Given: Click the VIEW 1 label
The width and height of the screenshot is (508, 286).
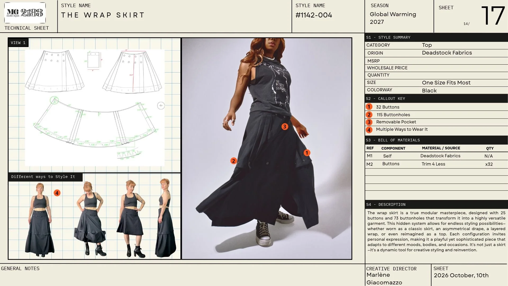Looking at the screenshot, I should point(18,43).
